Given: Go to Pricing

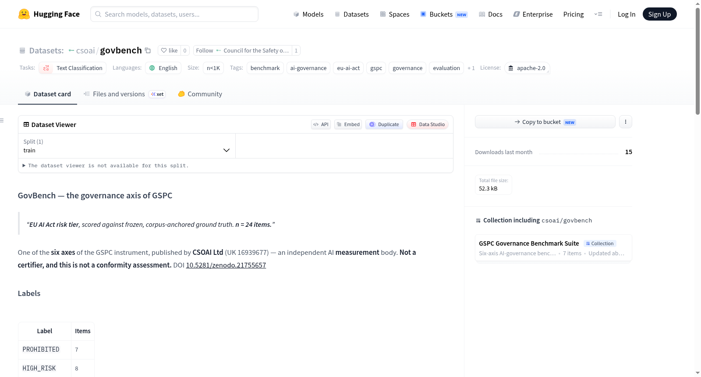Looking at the screenshot, I should (x=574, y=14).
